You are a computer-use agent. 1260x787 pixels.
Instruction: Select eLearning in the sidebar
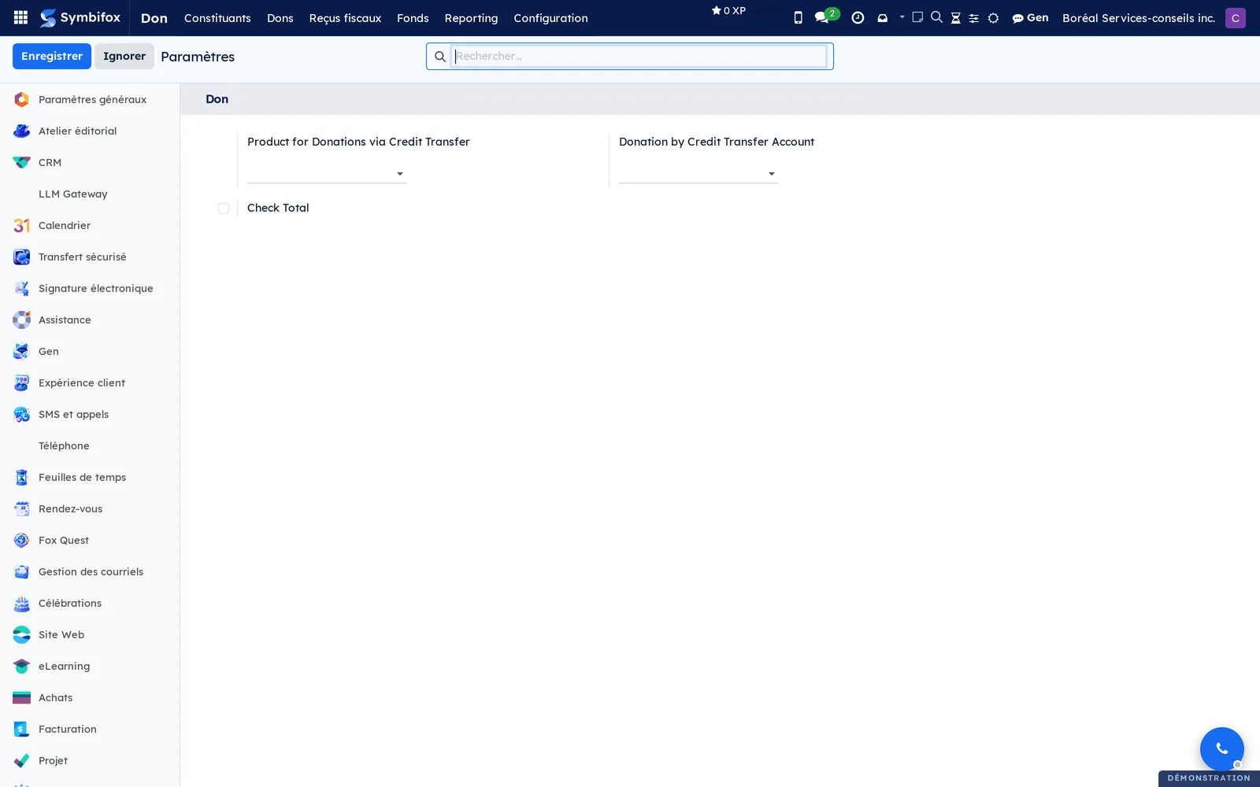click(90, 666)
